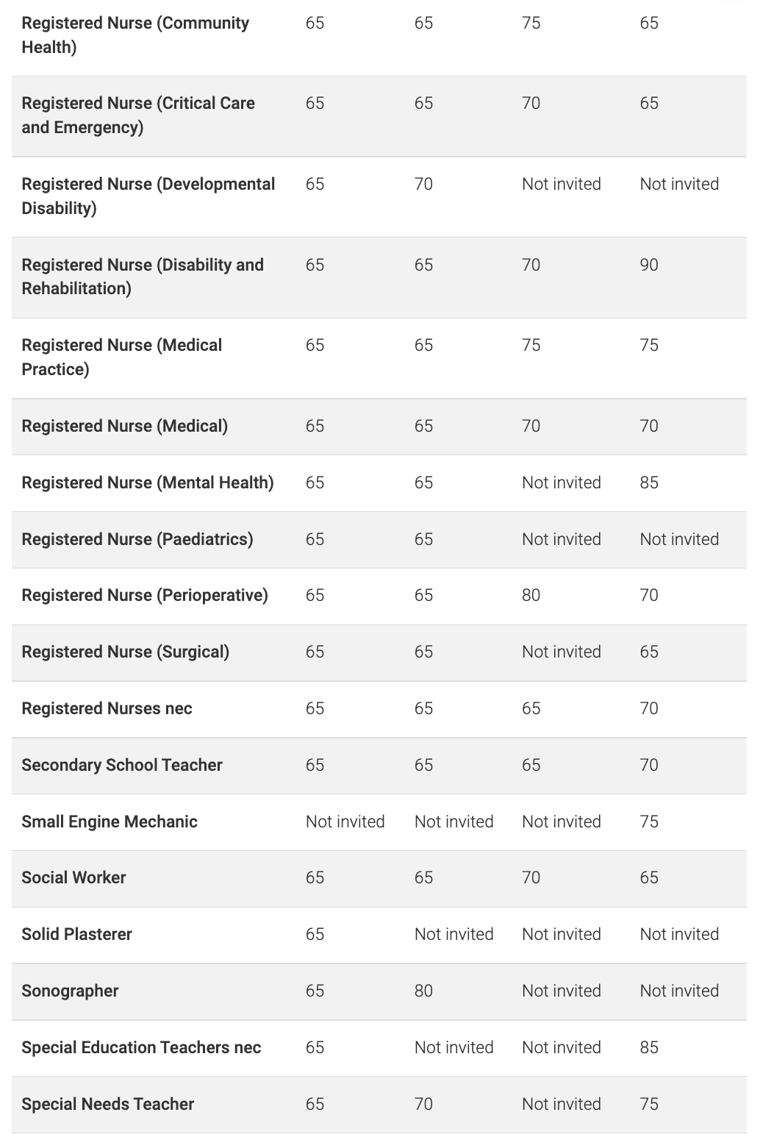This screenshot has height=1140, width=760.
Task: Click the Solid Plasterer row label
Action: tap(77, 935)
